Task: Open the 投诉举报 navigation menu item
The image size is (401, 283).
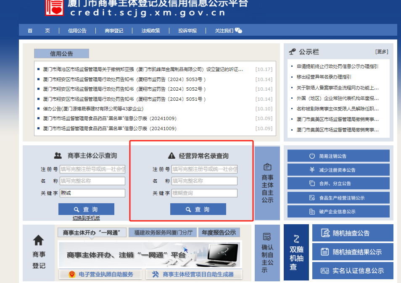Action: pyautogui.click(x=187, y=30)
